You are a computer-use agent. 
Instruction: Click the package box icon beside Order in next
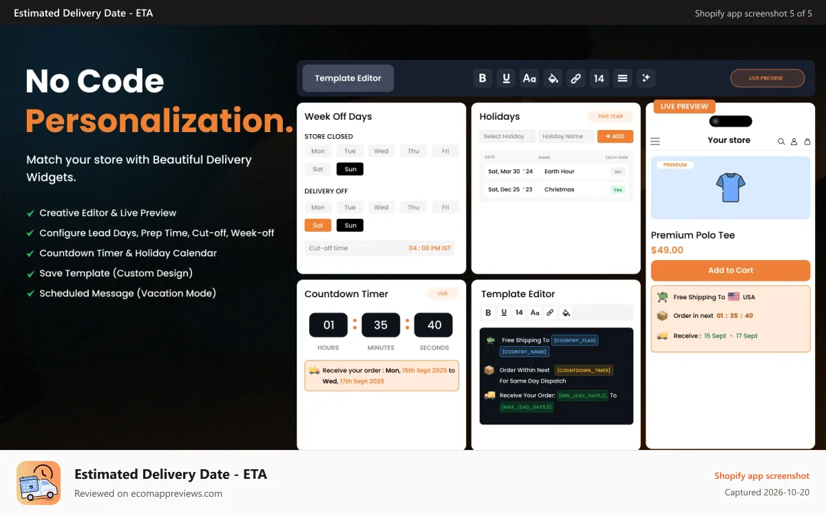(662, 316)
